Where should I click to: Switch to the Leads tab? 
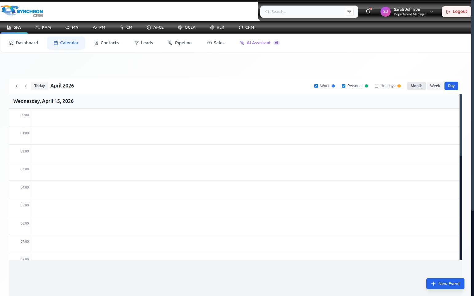[144, 43]
